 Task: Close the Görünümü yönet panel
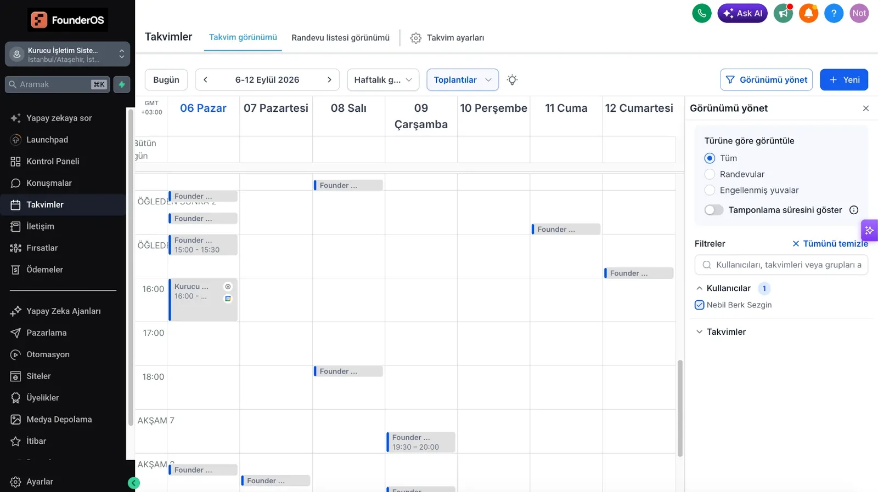tap(866, 108)
